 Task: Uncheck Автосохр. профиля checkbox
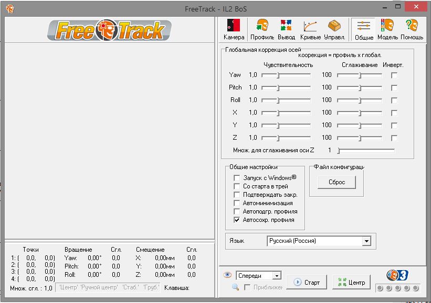237,220
